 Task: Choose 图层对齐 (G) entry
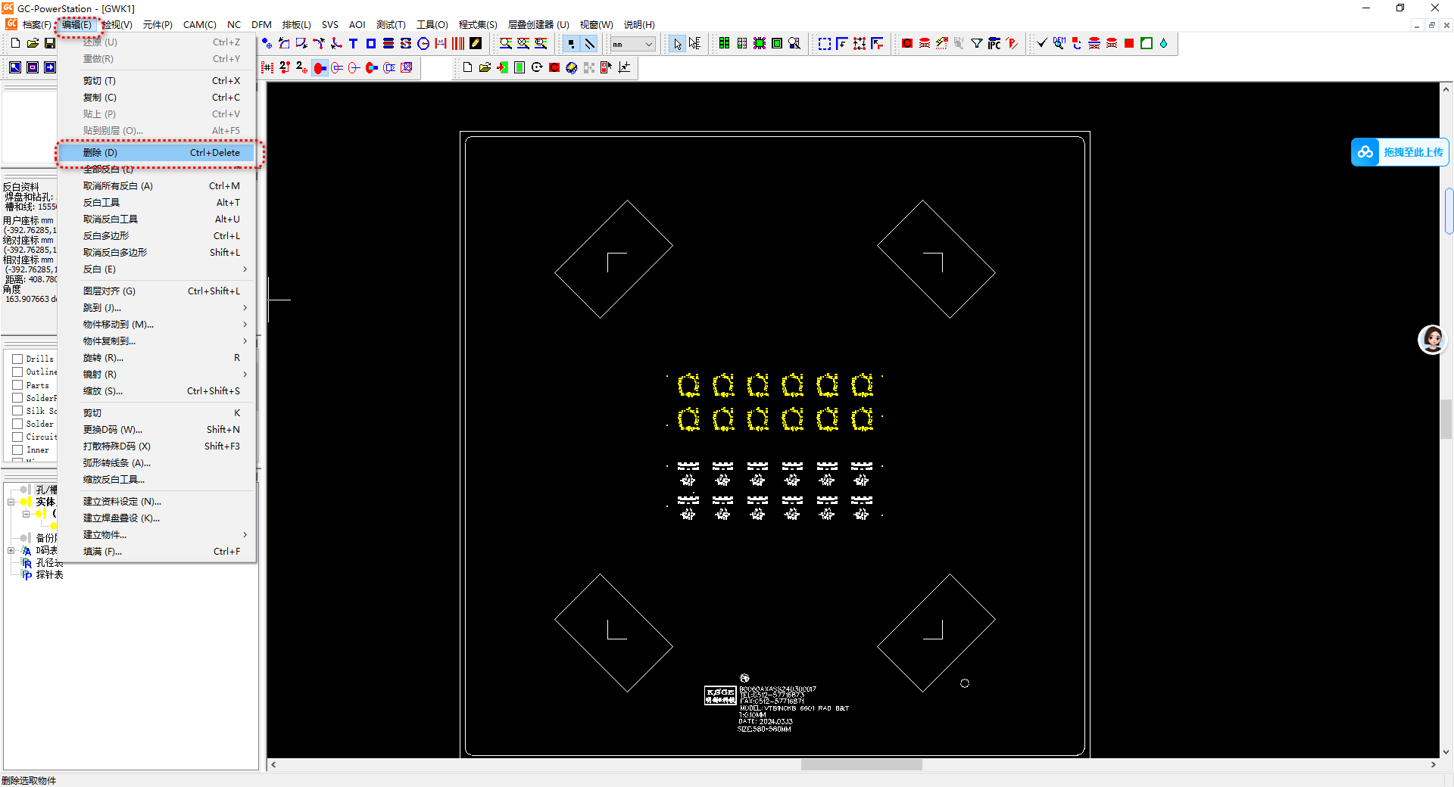(157, 291)
